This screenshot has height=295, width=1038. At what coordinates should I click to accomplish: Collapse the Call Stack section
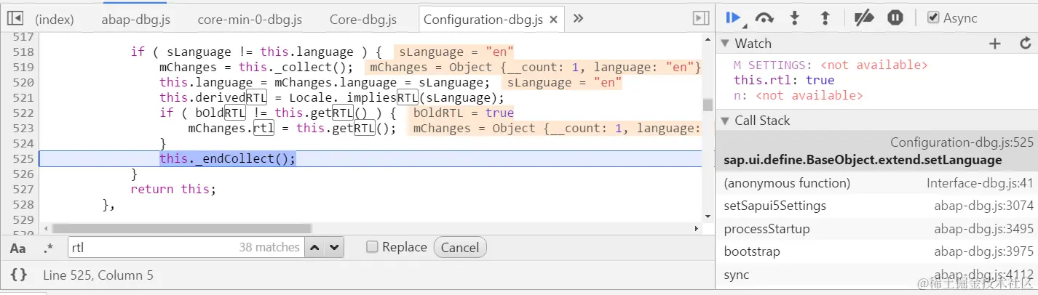724,121
